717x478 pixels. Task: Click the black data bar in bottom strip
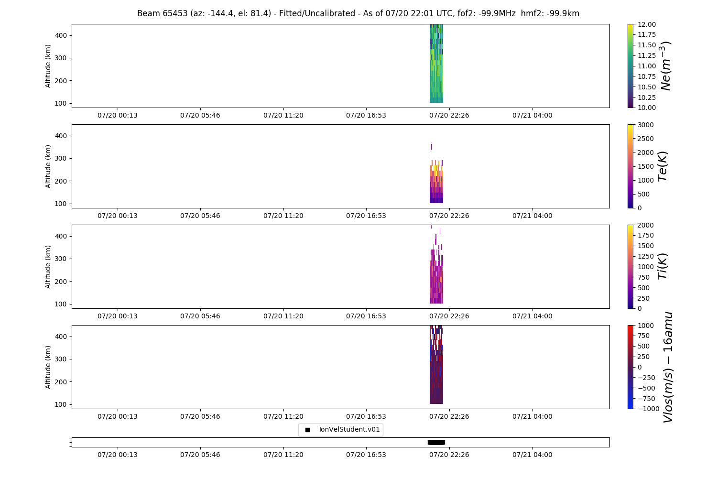(436, 442)
